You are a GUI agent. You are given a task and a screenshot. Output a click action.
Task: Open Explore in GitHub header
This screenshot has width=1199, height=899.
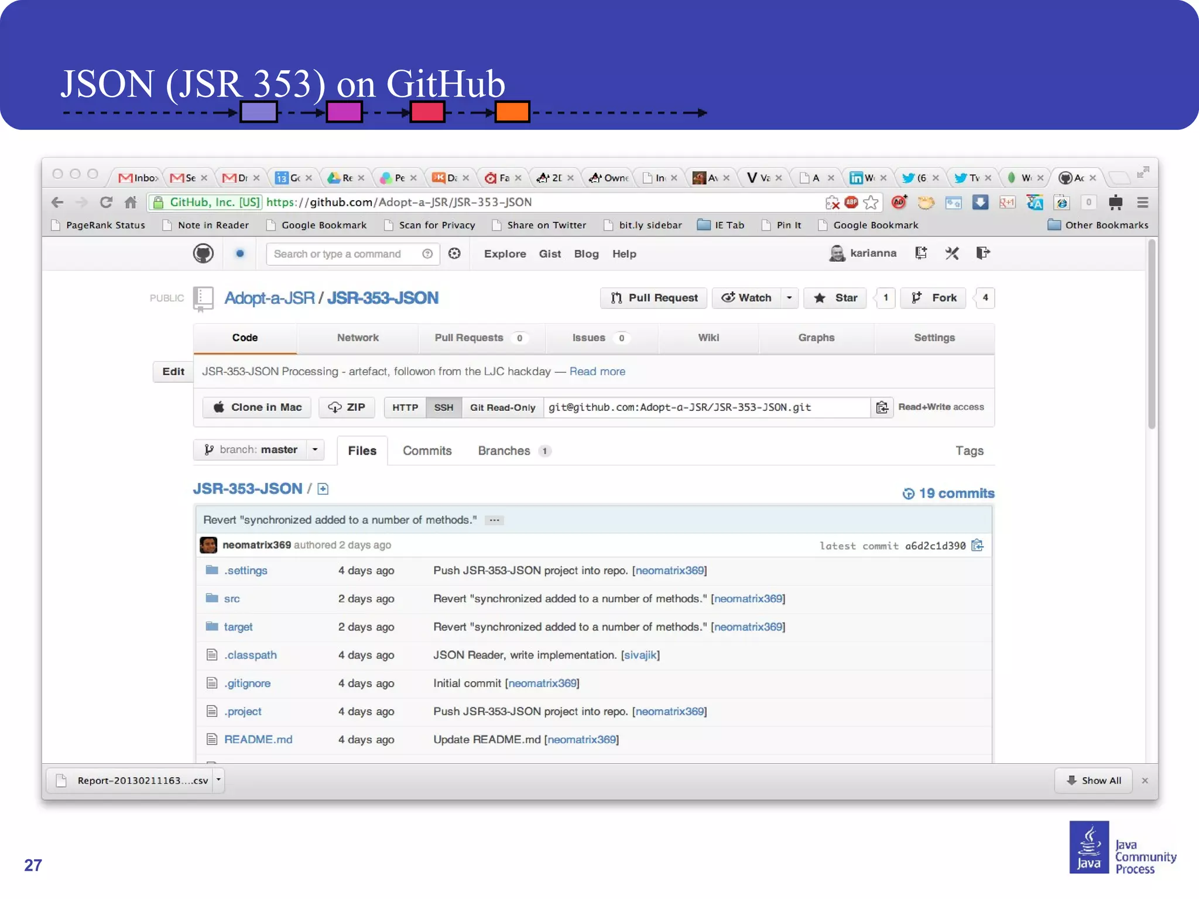tap(505, 253)
